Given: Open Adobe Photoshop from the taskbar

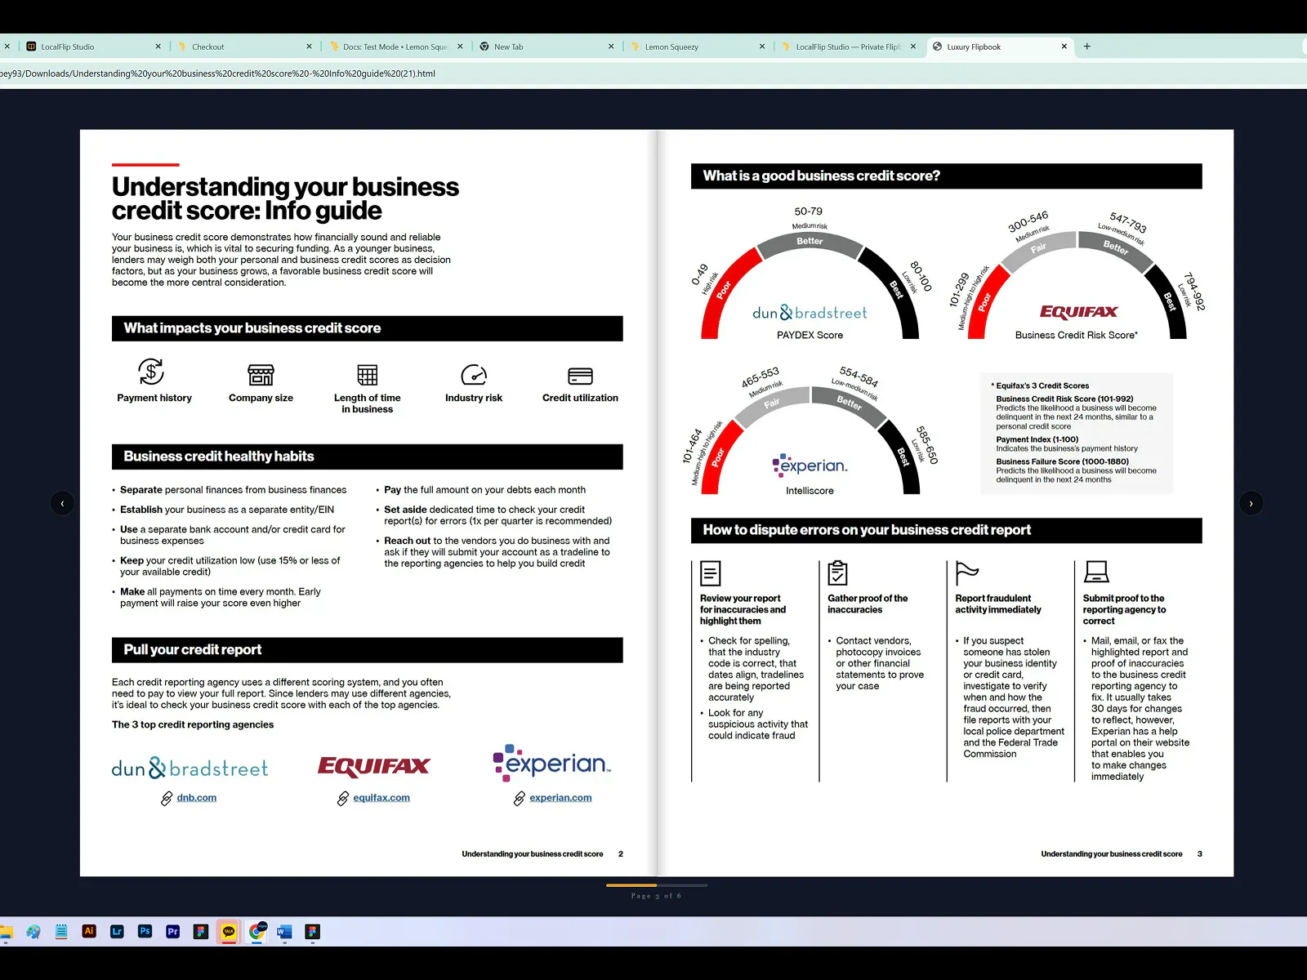Looking at the screenshot, I should (x=145, y=931).
